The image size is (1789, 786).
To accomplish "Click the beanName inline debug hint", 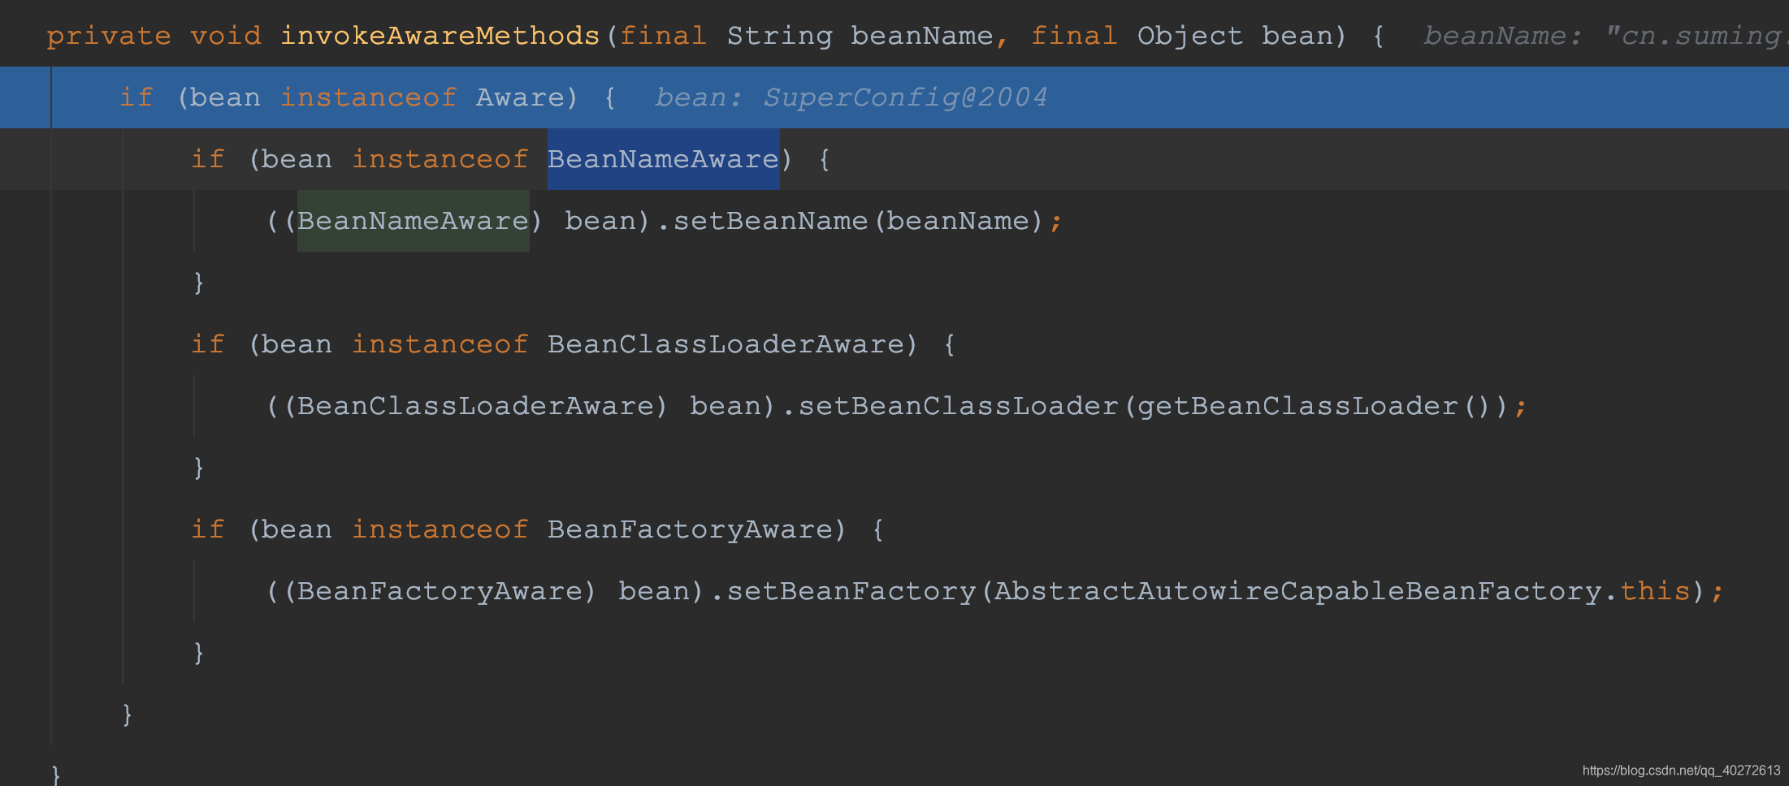I will pos(1605,36).
